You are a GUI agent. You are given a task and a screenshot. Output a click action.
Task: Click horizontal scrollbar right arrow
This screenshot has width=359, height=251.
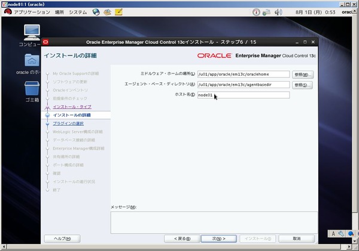349,247
